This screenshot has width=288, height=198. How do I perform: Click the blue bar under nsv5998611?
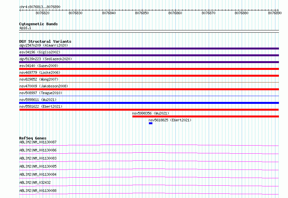pyautogui.click(x=149, y=103)
